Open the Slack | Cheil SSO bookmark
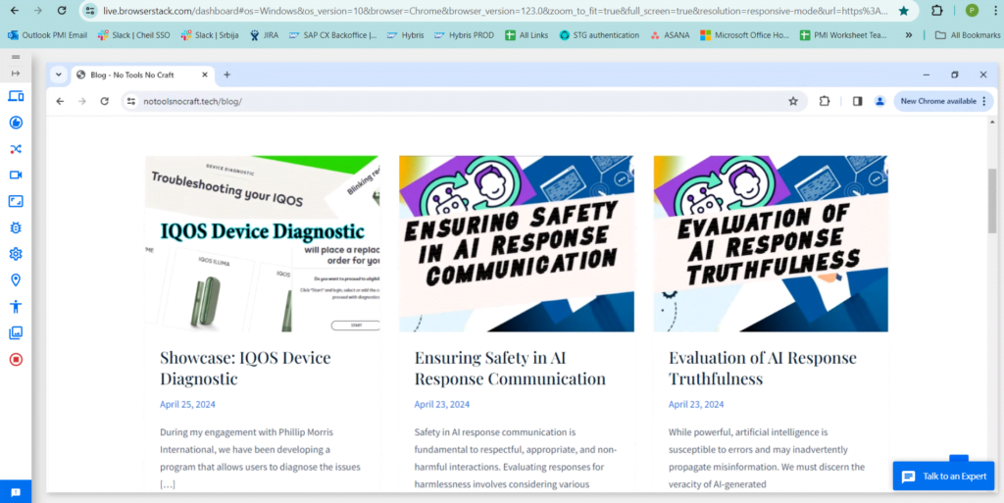This screenshot has height=503, width=1004. coord(134,35)
